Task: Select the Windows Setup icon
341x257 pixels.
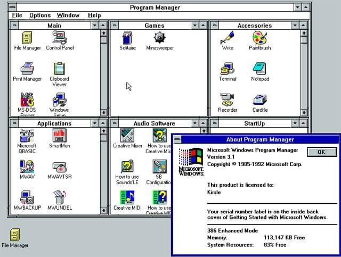Action: click(59, 104)
